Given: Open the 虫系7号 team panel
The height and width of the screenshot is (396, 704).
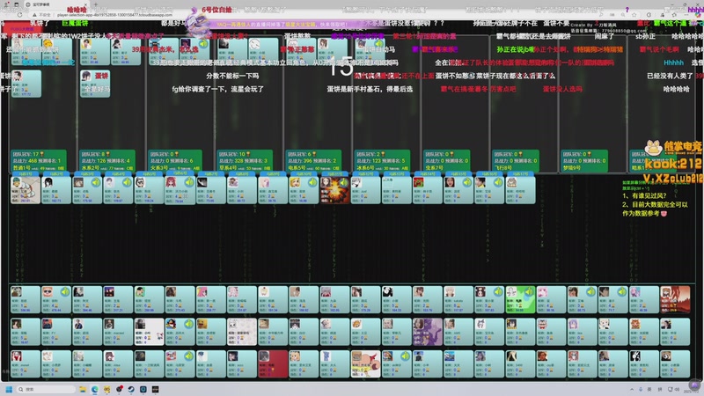Looking at the screenshot, I should 446,161.
